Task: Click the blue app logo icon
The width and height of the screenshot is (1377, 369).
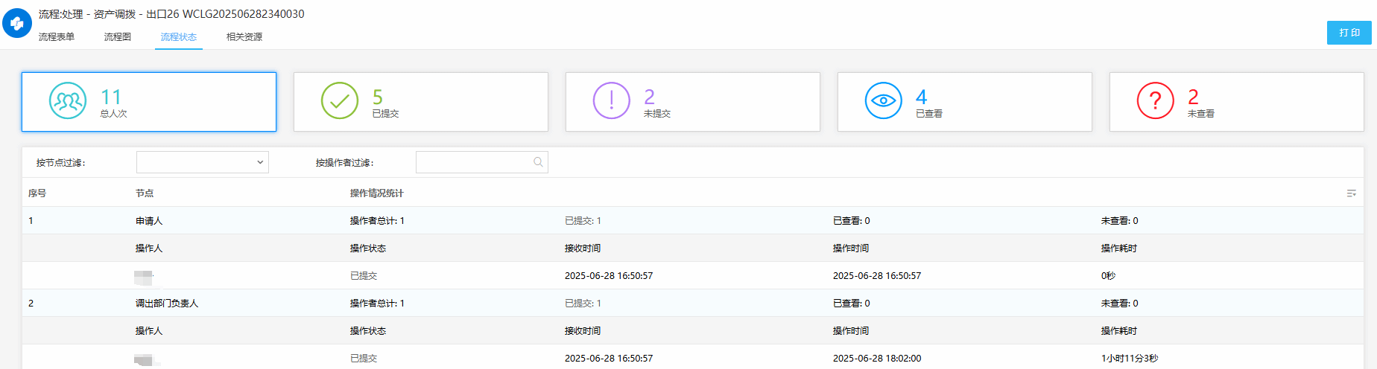Action: pos(17,23)
